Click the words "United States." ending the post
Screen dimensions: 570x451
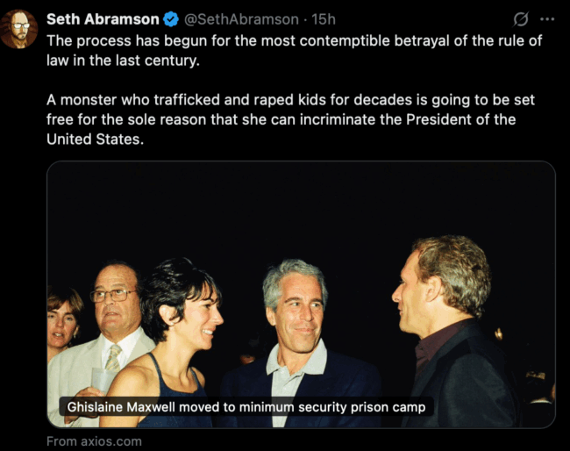click(x=96, y=139)
